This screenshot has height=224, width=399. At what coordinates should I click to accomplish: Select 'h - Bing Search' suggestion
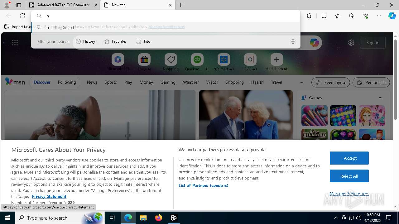point(166,27)
